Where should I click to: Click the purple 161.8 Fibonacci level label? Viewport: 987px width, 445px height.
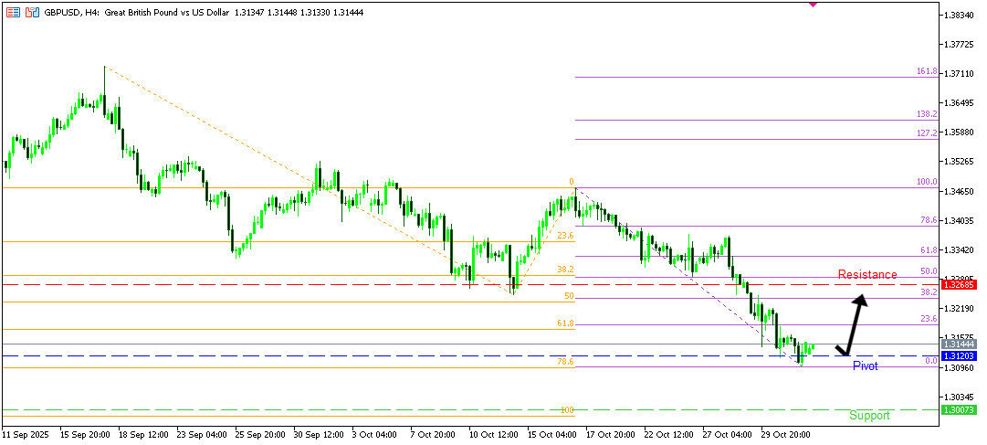tap(926, 71)
